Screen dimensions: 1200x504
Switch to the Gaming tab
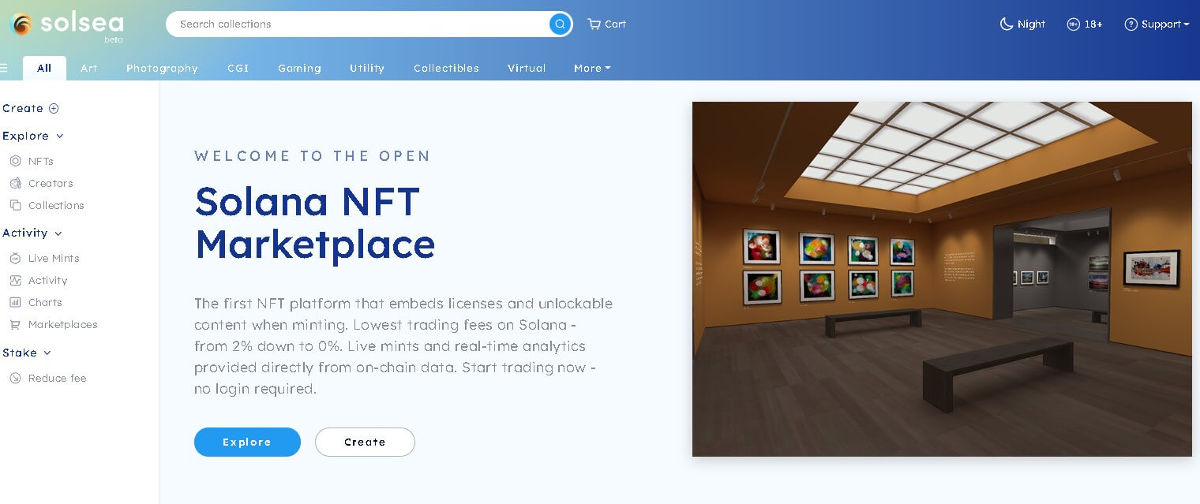click(299, 69)
